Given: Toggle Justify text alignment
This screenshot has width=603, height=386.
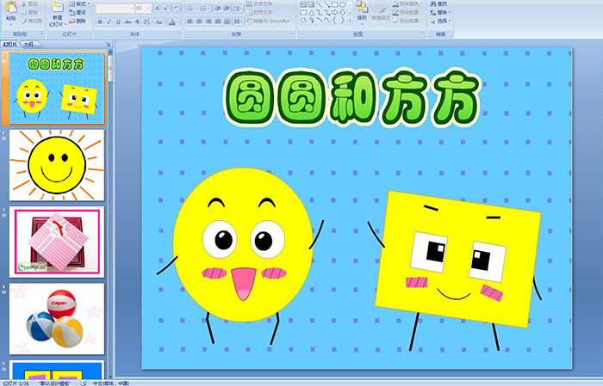Looking at the screenshot, I should [x=218, y=21].
